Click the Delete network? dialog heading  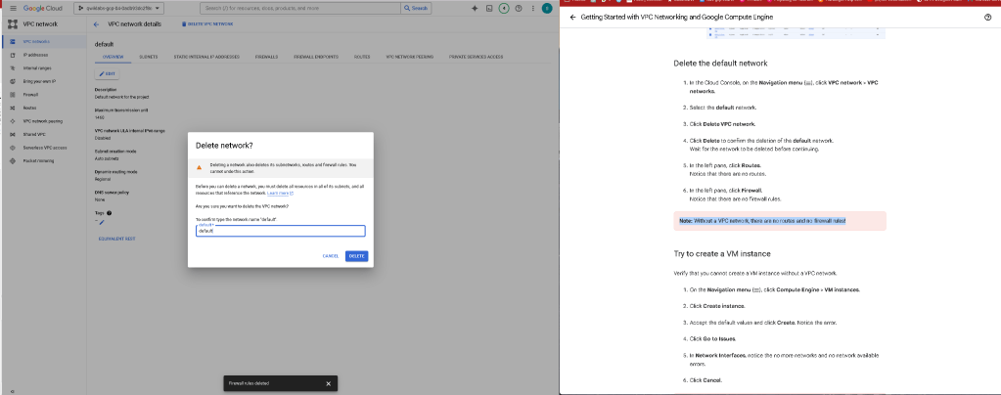[x=224, y=145]
